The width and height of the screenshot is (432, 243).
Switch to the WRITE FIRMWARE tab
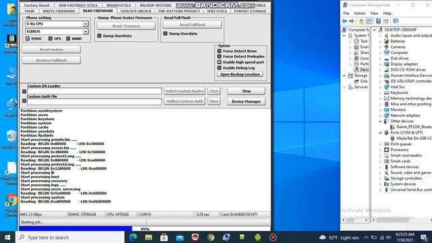(x=59, y=11)
